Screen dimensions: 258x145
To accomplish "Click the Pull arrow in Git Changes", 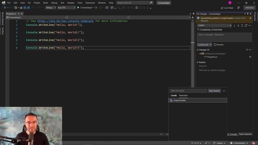I will click(x=238, y=25).
